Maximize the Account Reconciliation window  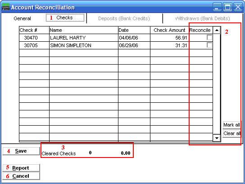(x=227, y=7)
